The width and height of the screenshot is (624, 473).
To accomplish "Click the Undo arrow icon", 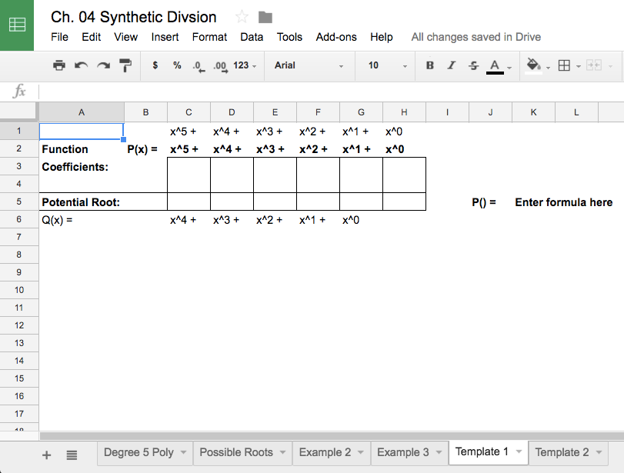I will click(x=82, y=65).
